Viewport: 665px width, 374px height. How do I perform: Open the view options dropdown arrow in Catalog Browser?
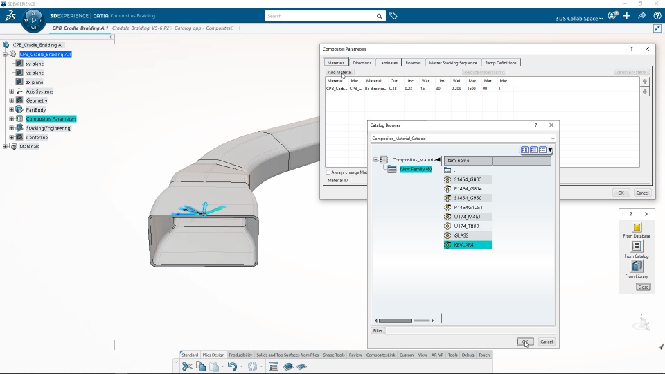tap(550, 150)
